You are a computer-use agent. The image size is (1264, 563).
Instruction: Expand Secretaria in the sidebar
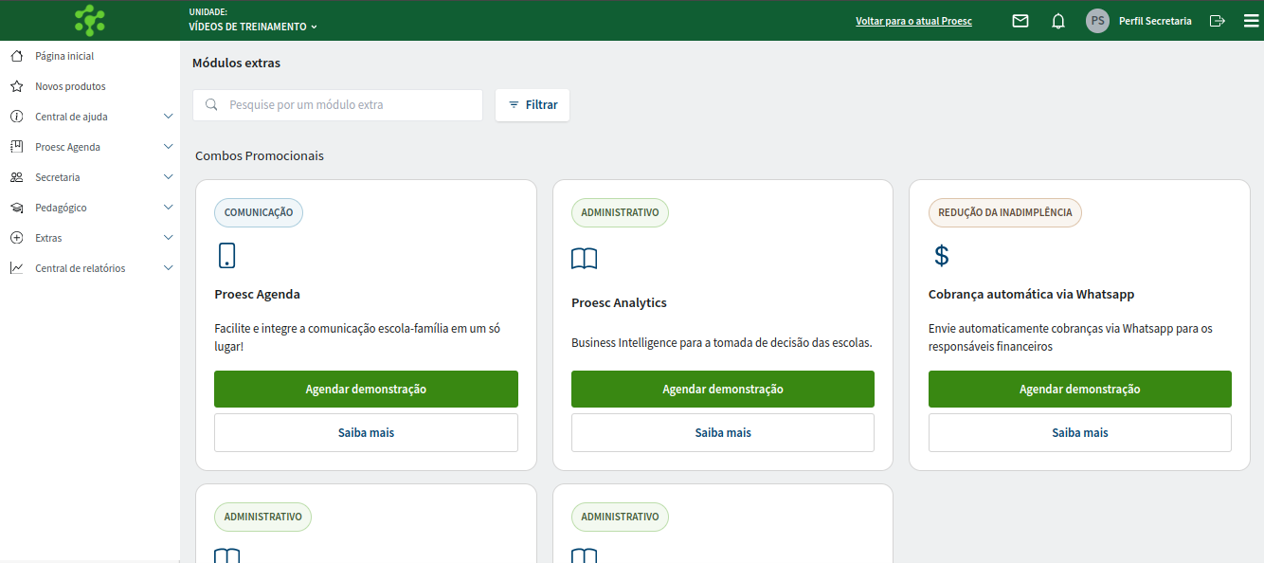[90, 177]
